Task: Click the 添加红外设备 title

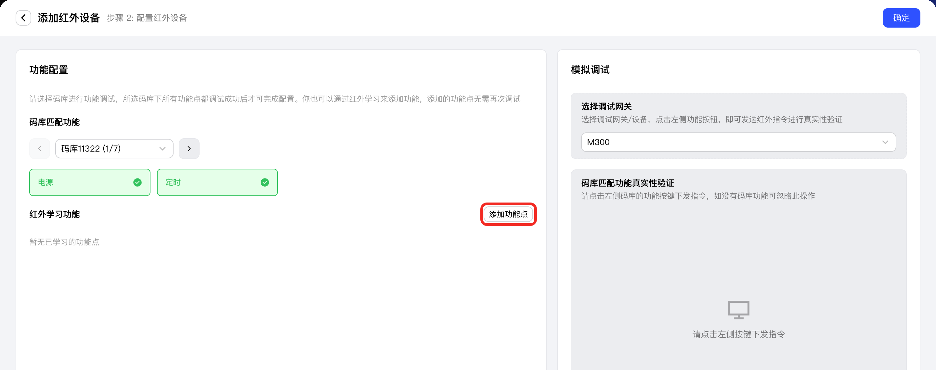Action: (x=69, y=18)
